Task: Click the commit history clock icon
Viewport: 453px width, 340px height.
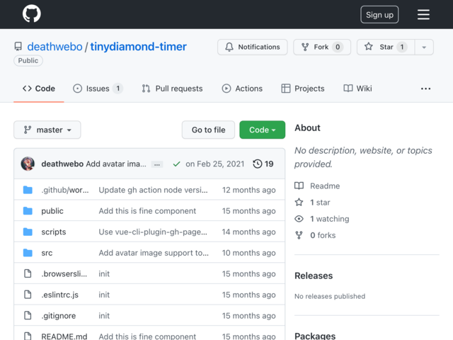Action: 257,164
